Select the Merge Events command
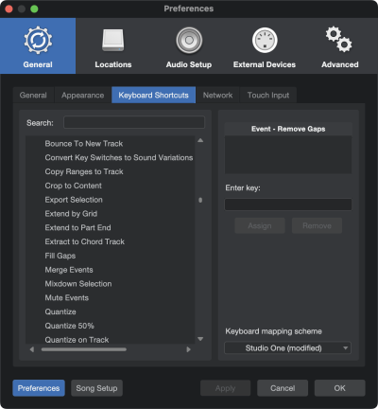 point(69,270)
